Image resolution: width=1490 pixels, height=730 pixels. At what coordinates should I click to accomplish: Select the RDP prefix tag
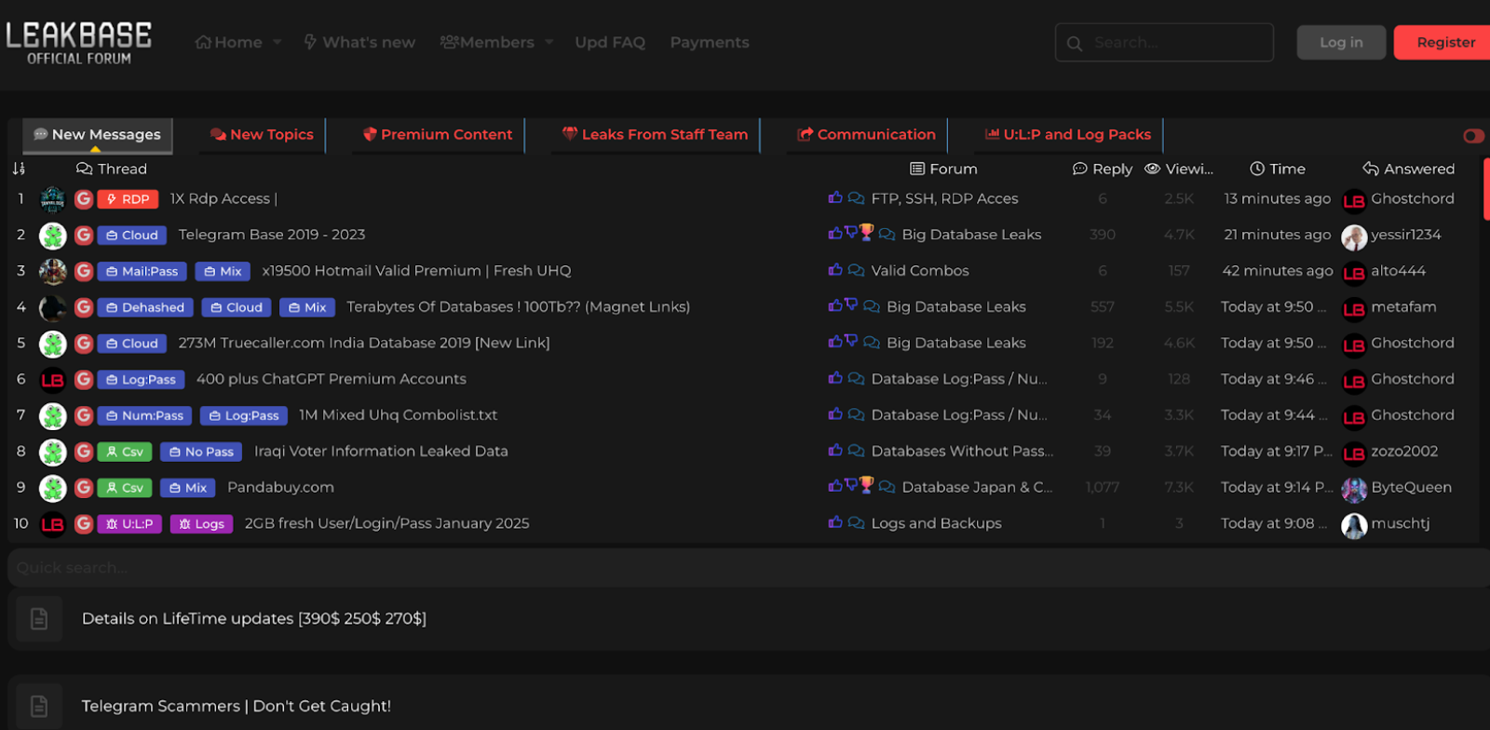click(129, 199)
